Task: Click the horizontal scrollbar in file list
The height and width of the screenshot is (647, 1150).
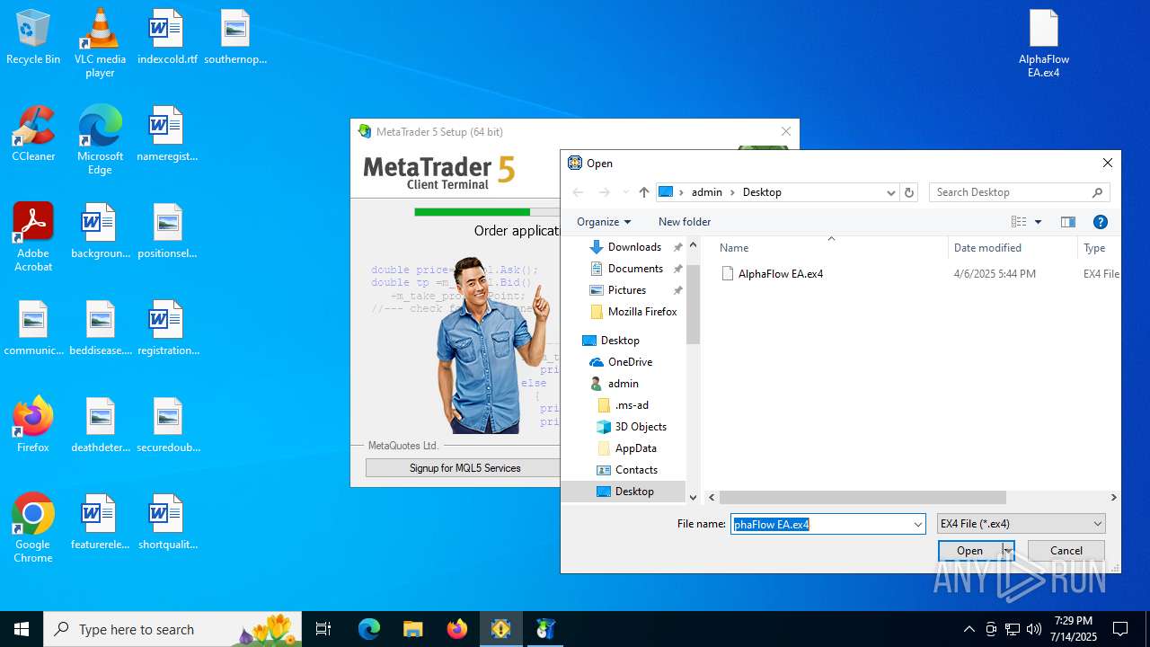Action: [x=862, y=497]
